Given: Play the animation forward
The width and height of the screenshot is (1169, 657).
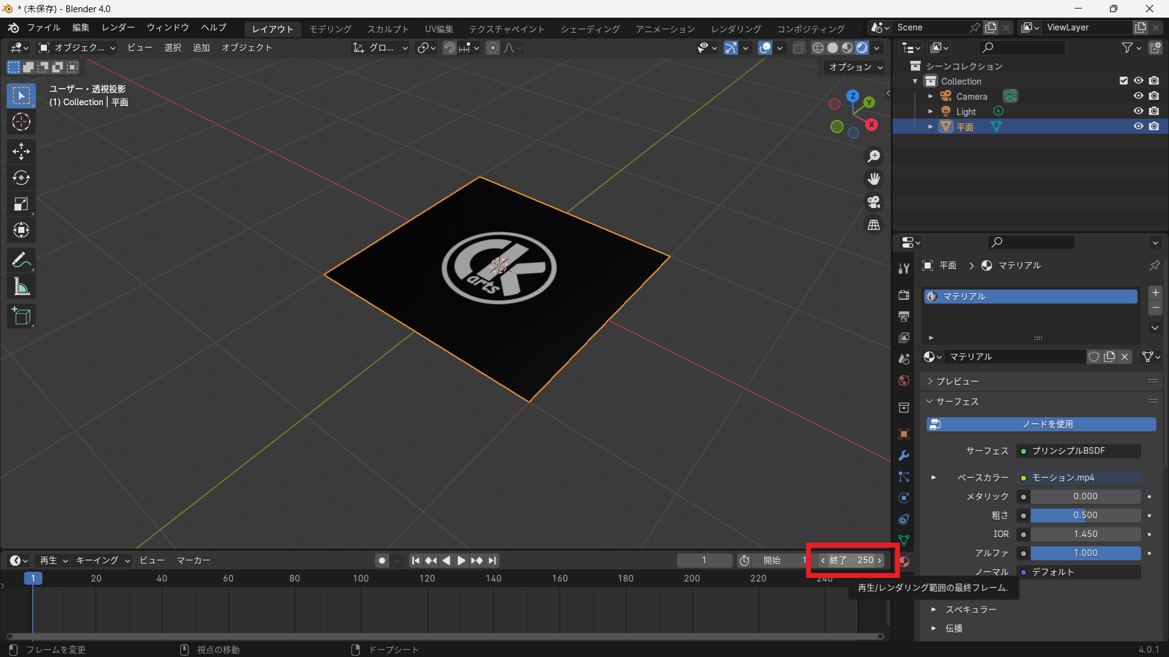Looking at the screenshot, I should pos(462,560).
